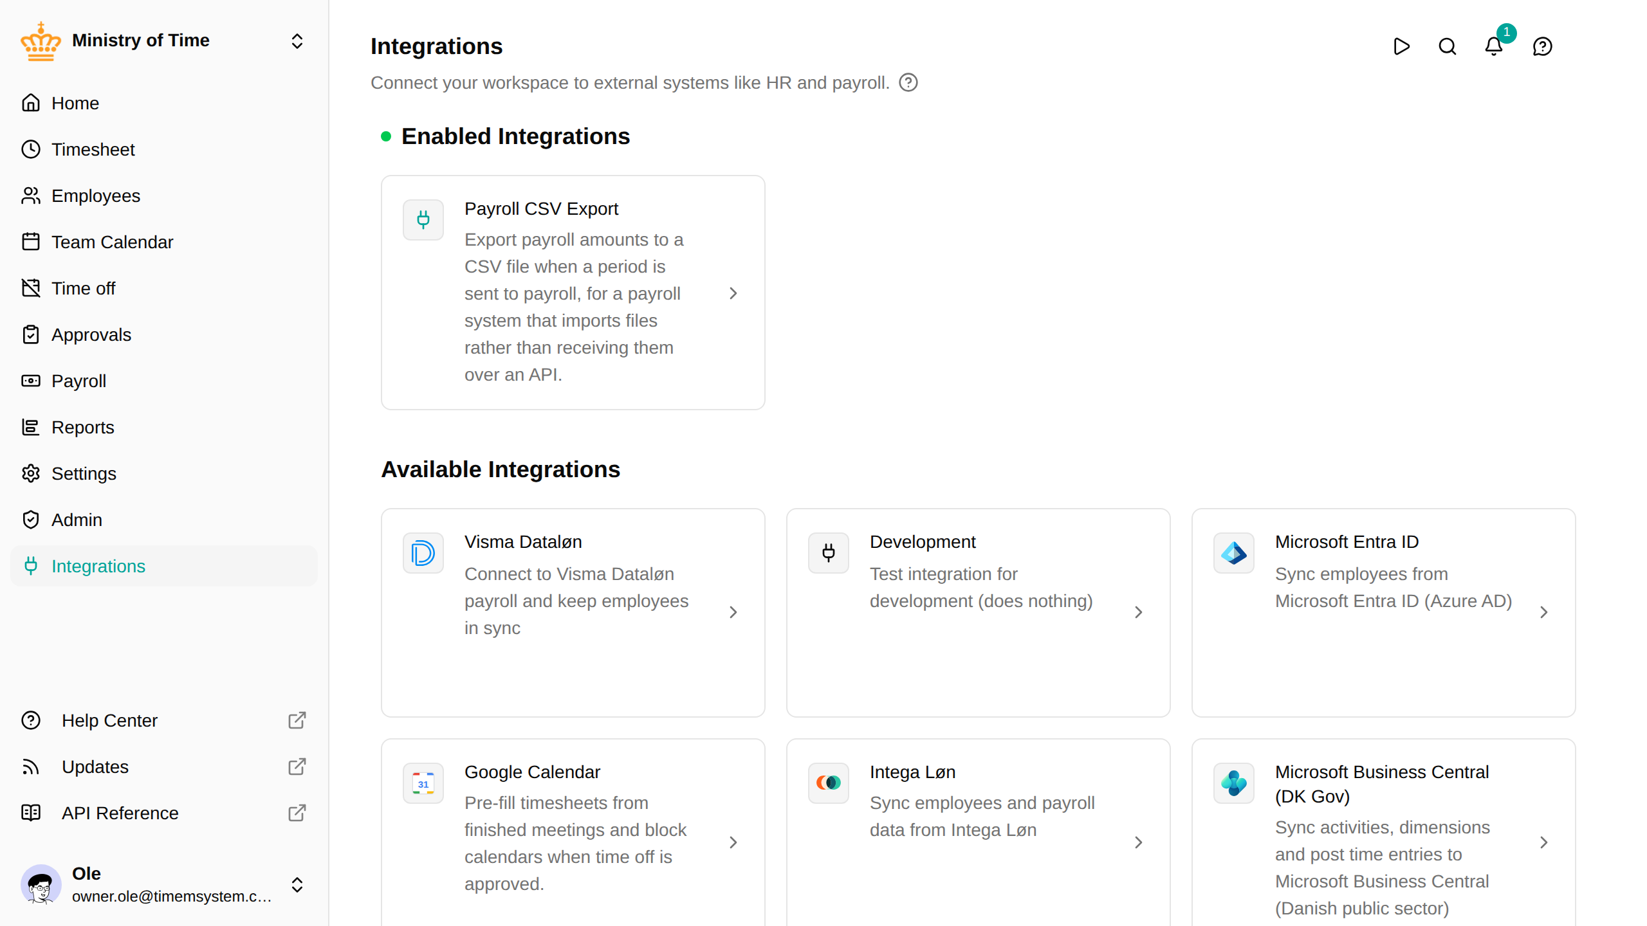
Task: Expand the Ministry of Time workspace switcher
Action: coord(297,41)
